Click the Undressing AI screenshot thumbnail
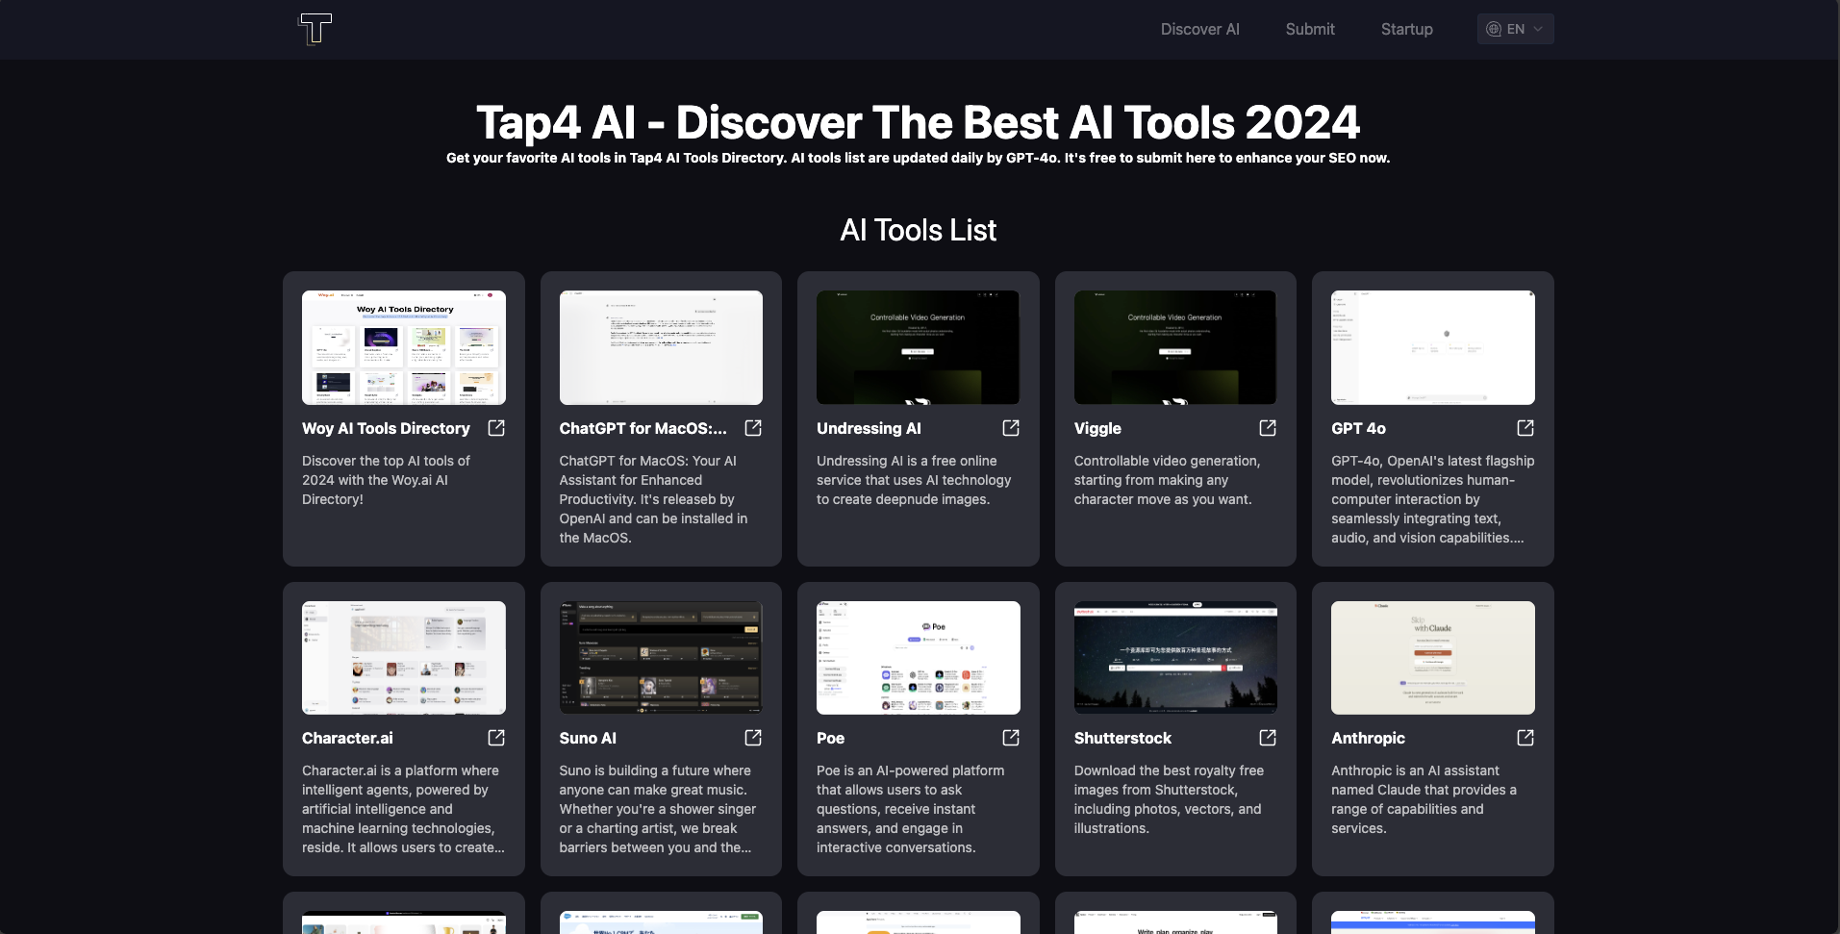The image size is (1840, 934). (919, 347)
